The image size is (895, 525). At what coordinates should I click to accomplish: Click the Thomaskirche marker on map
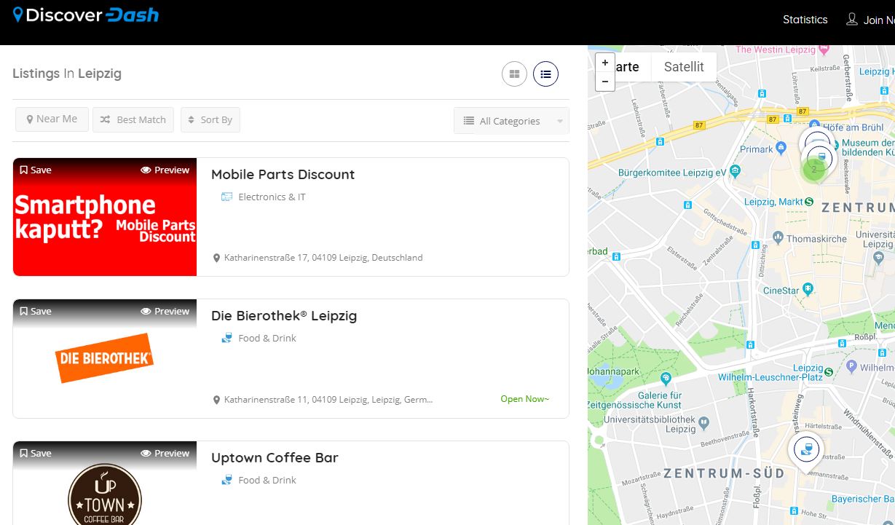[x=778, y=237]
